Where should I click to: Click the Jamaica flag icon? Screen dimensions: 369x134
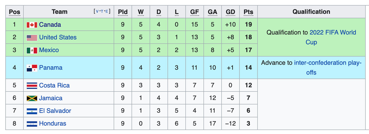tap(32, 98)
